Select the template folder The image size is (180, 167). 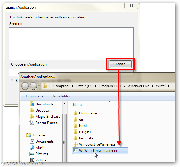click(x=86, y=138)
